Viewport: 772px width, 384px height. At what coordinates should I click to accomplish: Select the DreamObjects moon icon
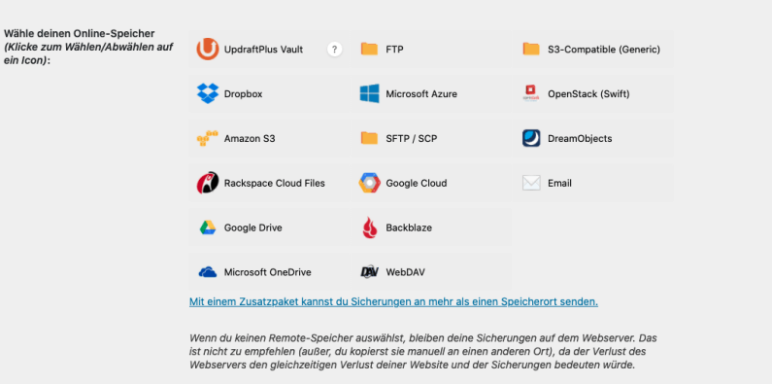coord(531,138)
